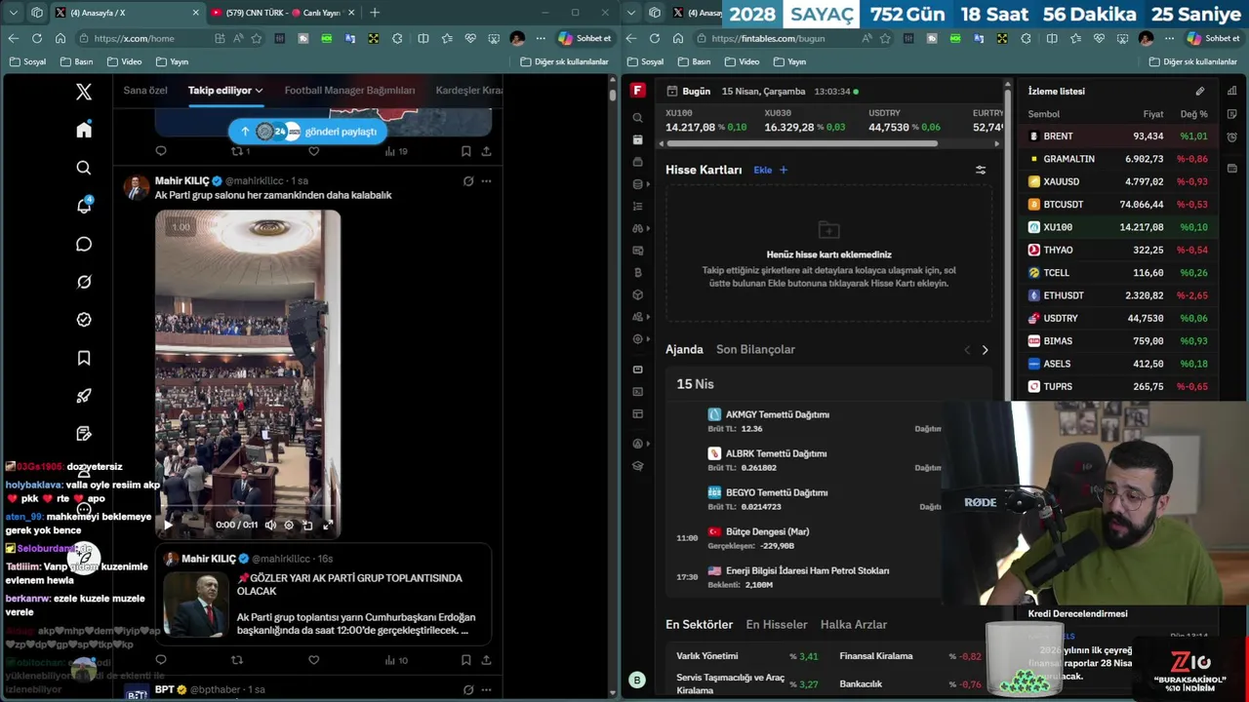Switch to Halka Arzlar tab
This screenshot has height=702, width=1249.
(x=854, y=624)
